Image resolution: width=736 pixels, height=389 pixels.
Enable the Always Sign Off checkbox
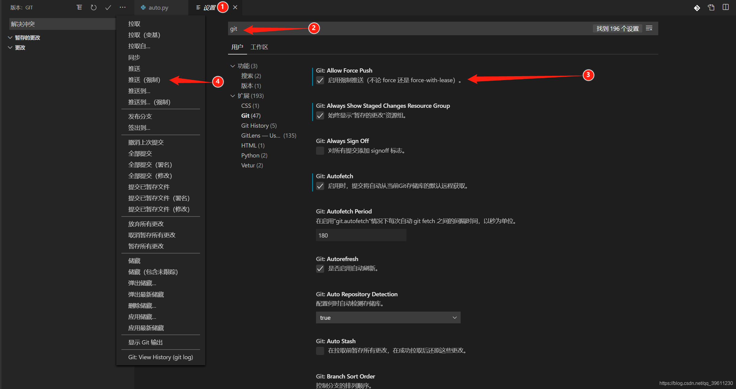pyautogui.click(x=320, y=151)
